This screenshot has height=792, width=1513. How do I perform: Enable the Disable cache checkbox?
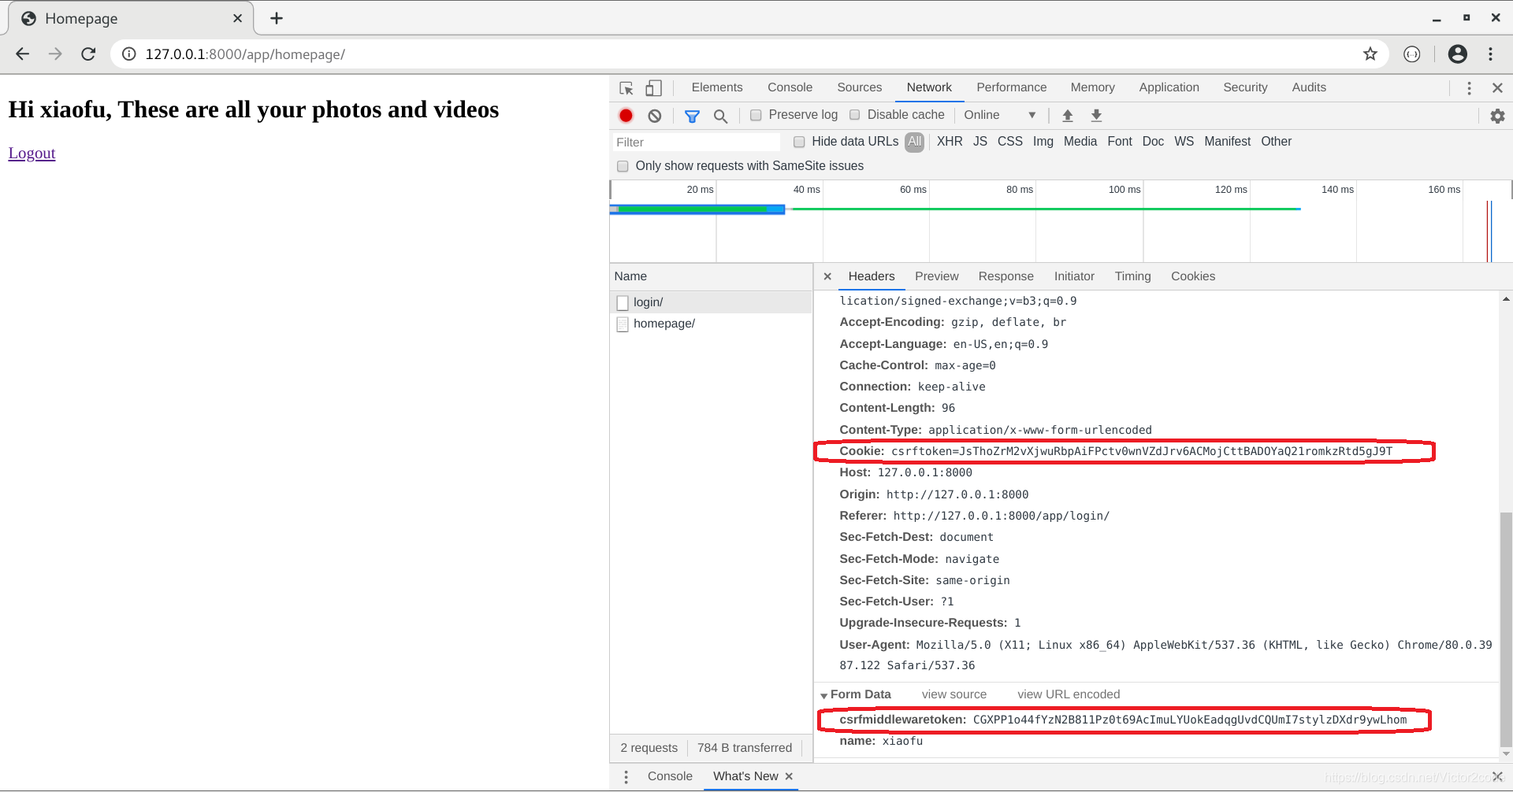[855, 115]
